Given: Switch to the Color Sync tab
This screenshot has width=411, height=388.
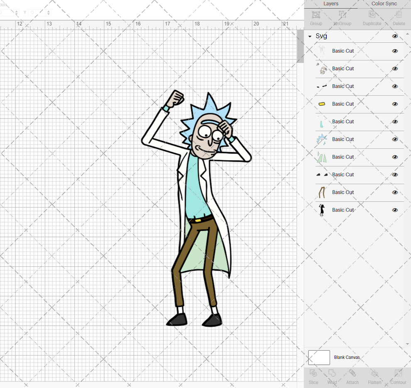Looking at the screenshot, I should pos(384,4).
